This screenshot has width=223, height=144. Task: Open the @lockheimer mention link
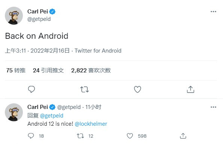[x=91, y=124]
